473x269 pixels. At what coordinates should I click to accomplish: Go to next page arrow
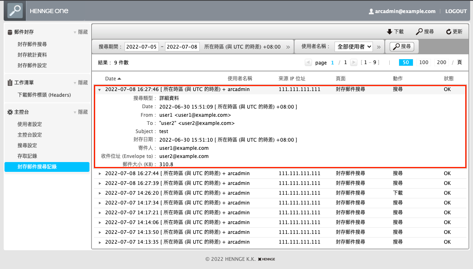(354, 62)
